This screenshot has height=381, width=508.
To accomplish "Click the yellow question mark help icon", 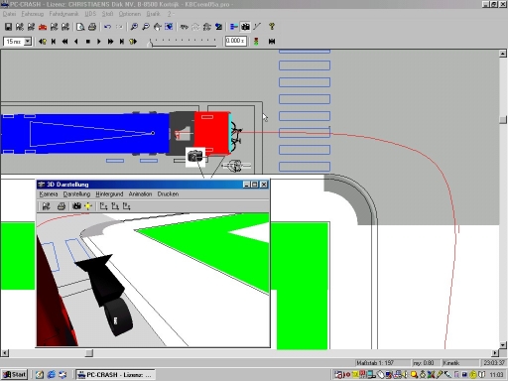I will tap(272, 27).
